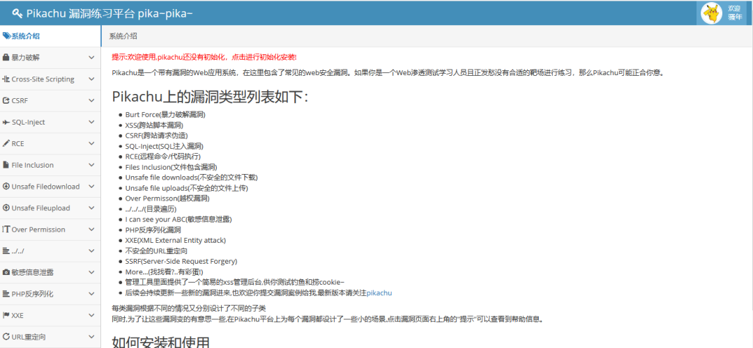Image resolution: width=753 pixels, height=348 pixels.
Task: Click the 不安全的URL重定向 list entry
Action: (155, 251)
